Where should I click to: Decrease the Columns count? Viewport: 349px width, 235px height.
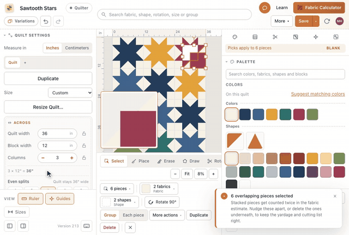(x=43, y=158)
